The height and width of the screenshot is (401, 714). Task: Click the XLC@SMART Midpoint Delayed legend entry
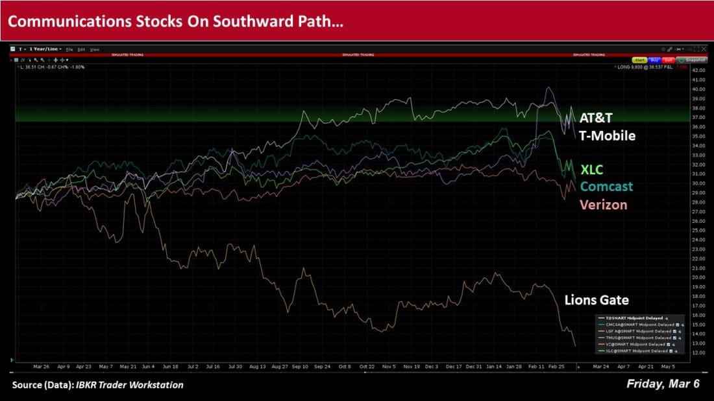pyautogui.click(x=637, y=351)
